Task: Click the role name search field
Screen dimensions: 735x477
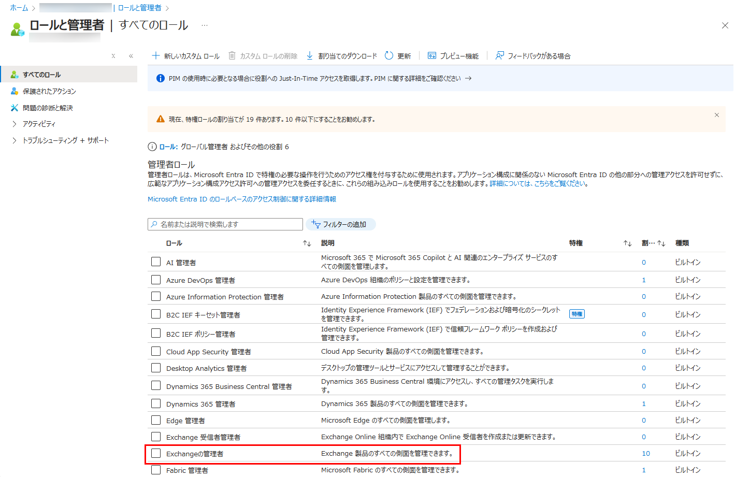Action: coord(225,224)
